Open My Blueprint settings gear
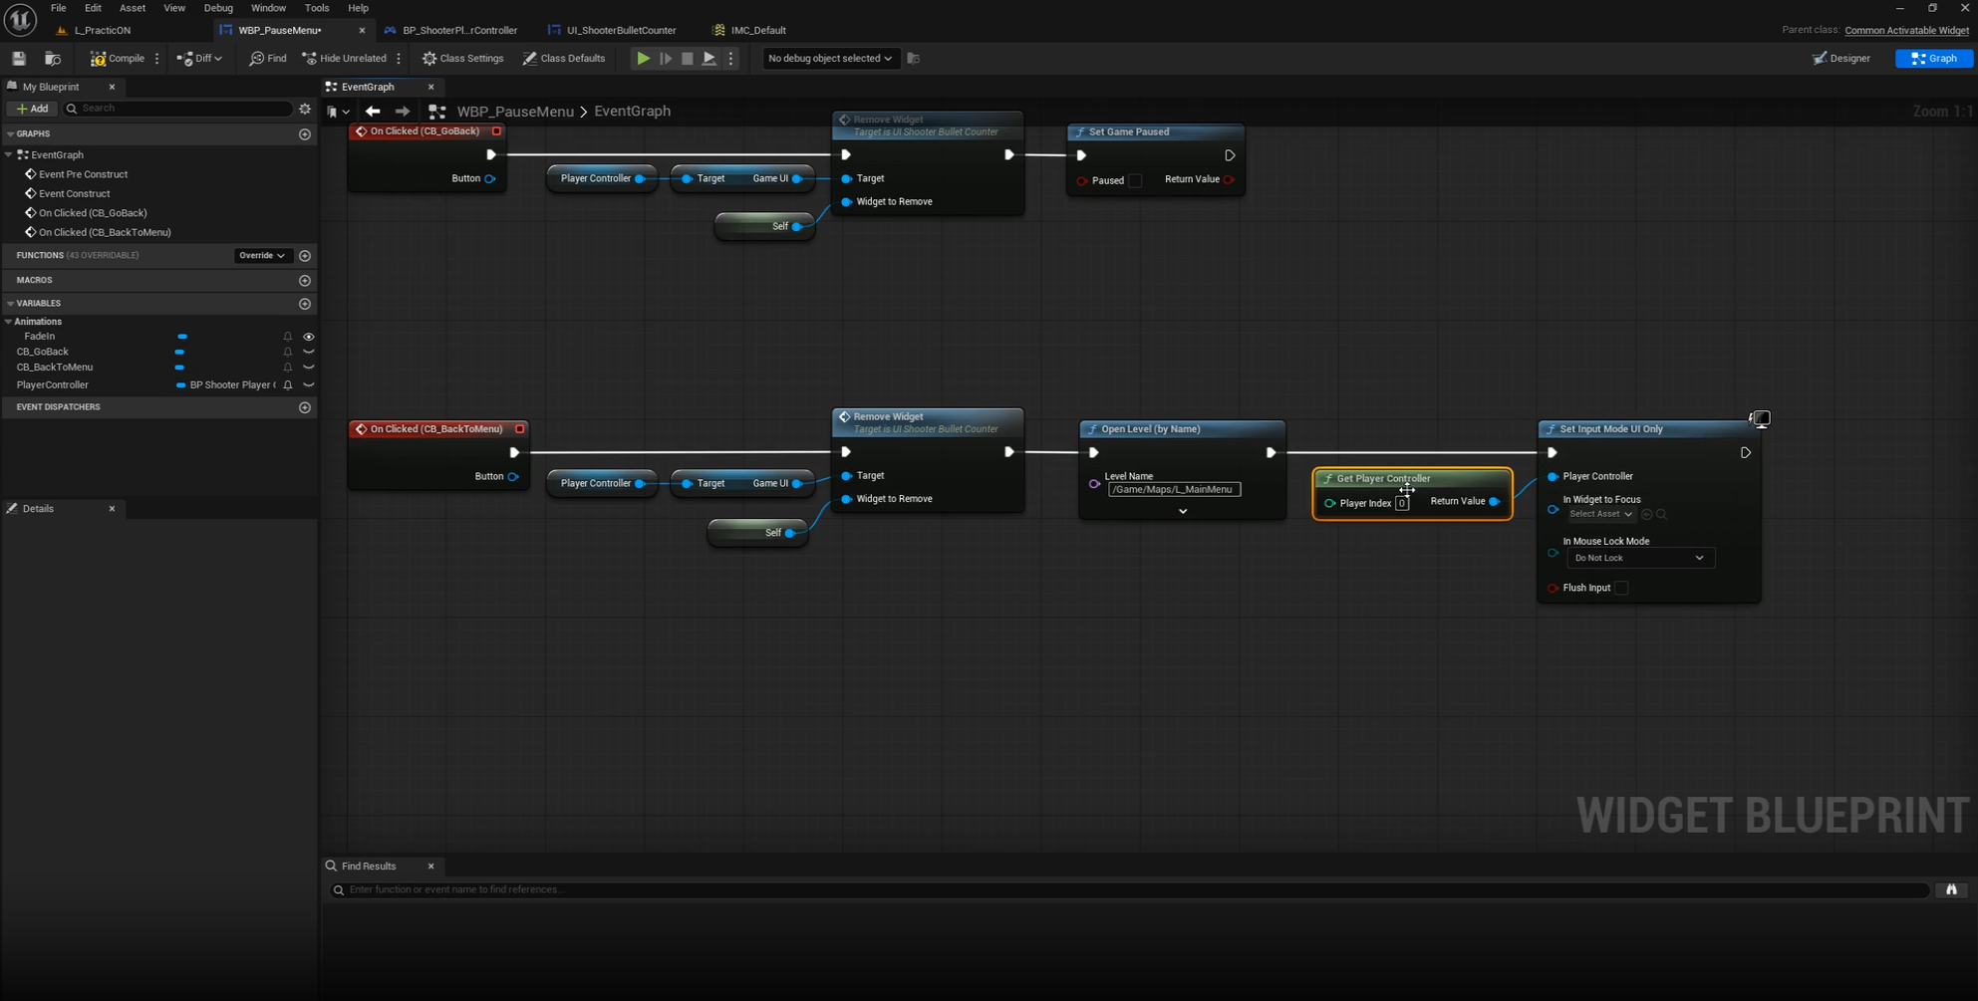This screenshot has width=1978, height=1001. (x=305, y=109)
